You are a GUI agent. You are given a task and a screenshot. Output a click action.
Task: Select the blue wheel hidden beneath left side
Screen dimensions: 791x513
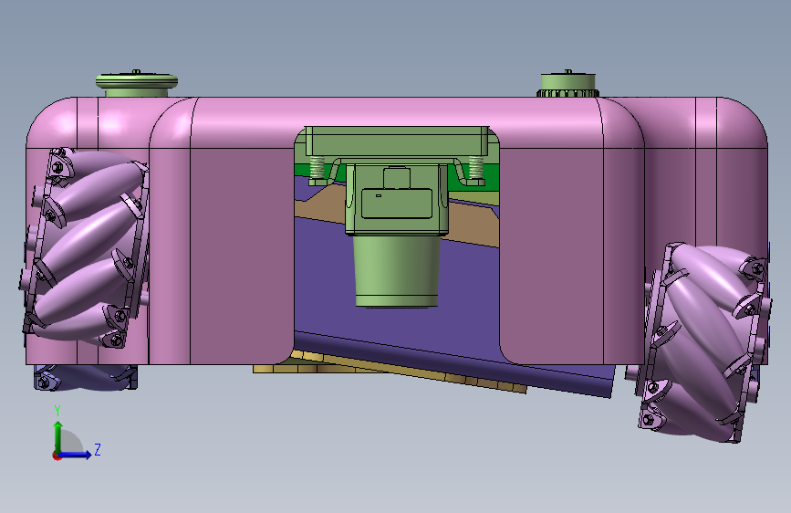coord(85,377)
